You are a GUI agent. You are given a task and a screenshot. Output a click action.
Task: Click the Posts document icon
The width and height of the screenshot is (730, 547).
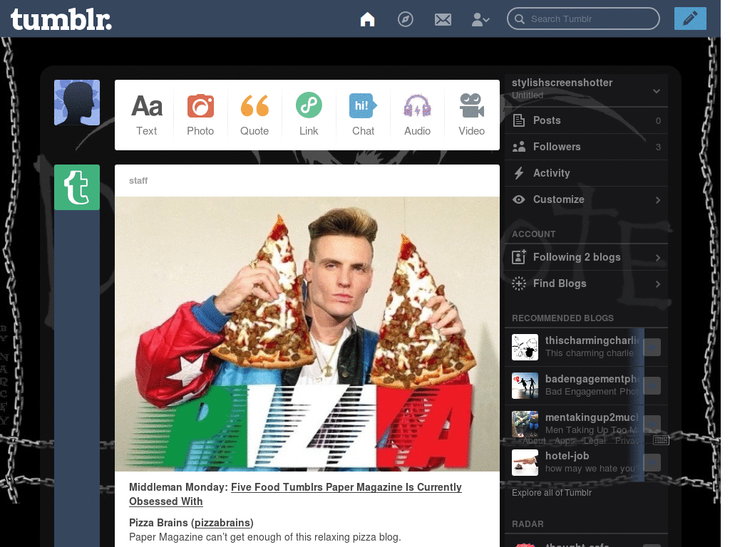[x=519, y=120]
